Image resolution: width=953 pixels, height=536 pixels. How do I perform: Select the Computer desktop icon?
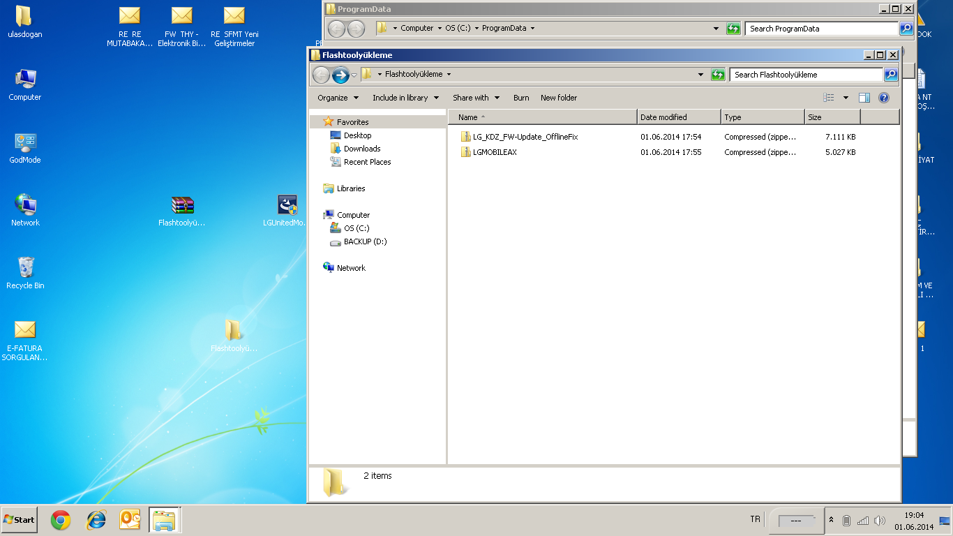coord(25,85)
